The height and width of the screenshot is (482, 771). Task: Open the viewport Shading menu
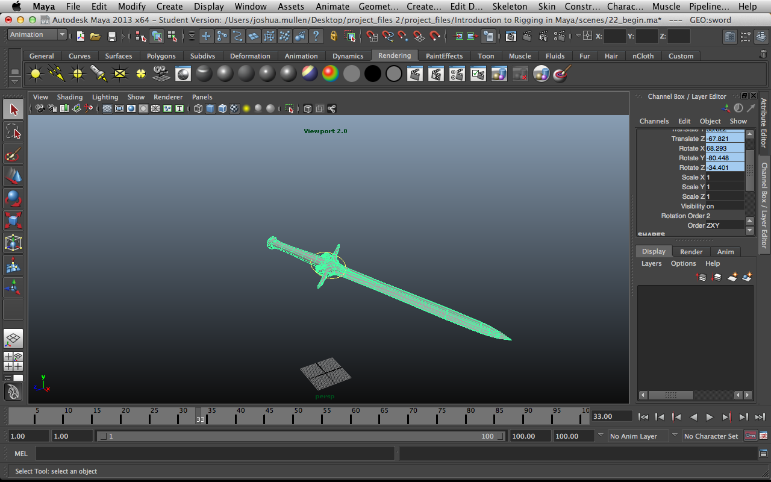point(70,97)
